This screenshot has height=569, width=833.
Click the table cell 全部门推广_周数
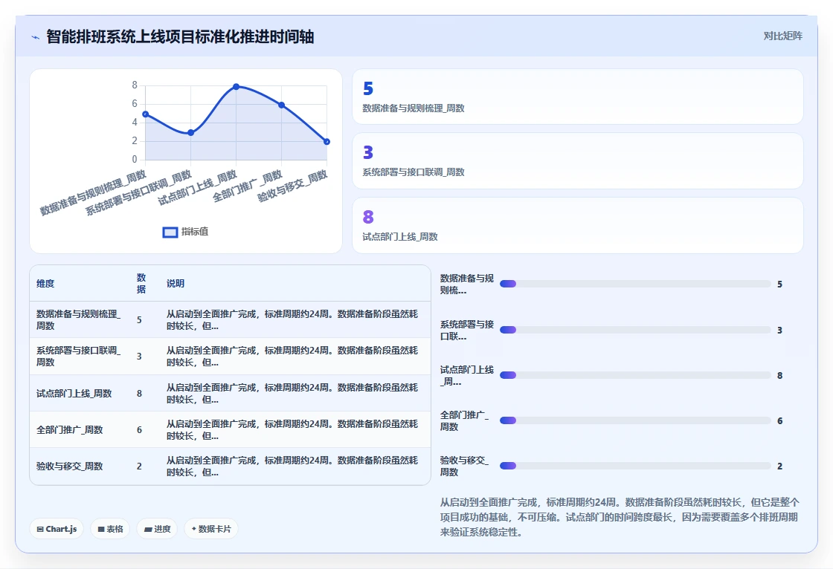tap(70, 430)
